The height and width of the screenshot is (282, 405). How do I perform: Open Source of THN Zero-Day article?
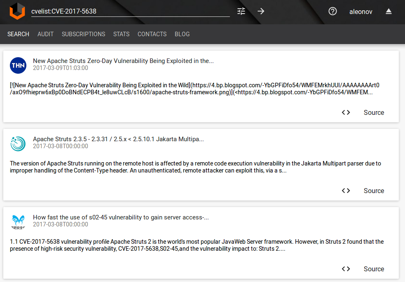pos(374,112)
